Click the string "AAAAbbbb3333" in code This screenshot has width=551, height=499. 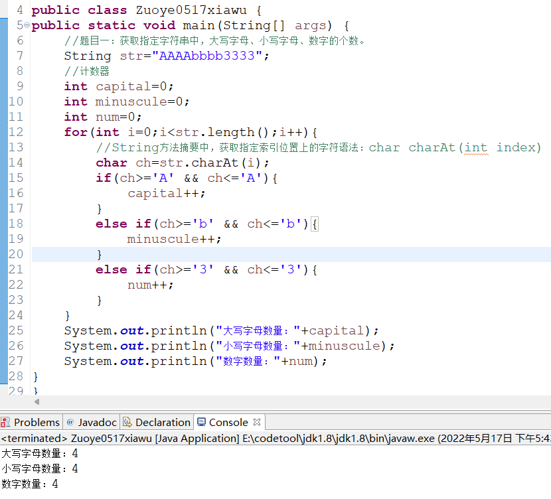pyautogui.click(x=207, y=56)
